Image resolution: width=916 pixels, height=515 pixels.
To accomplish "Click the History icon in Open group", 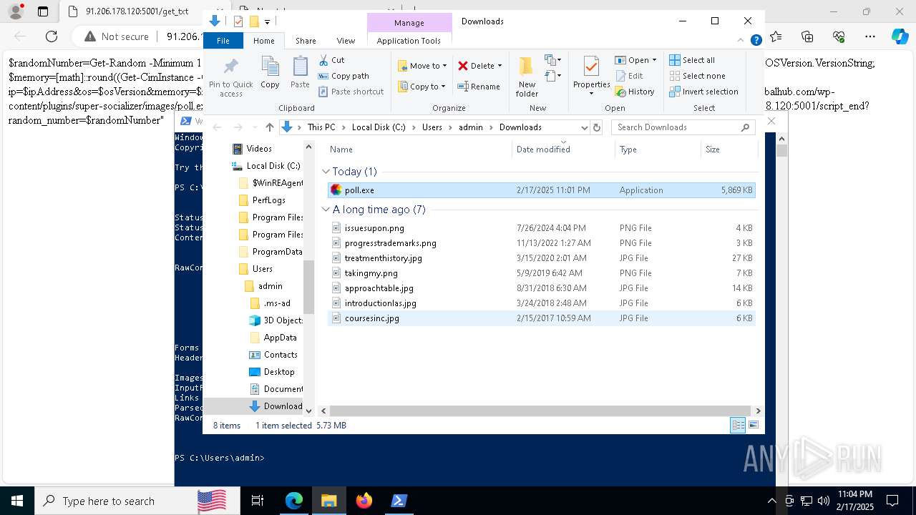I will click(x=620, y=92).
